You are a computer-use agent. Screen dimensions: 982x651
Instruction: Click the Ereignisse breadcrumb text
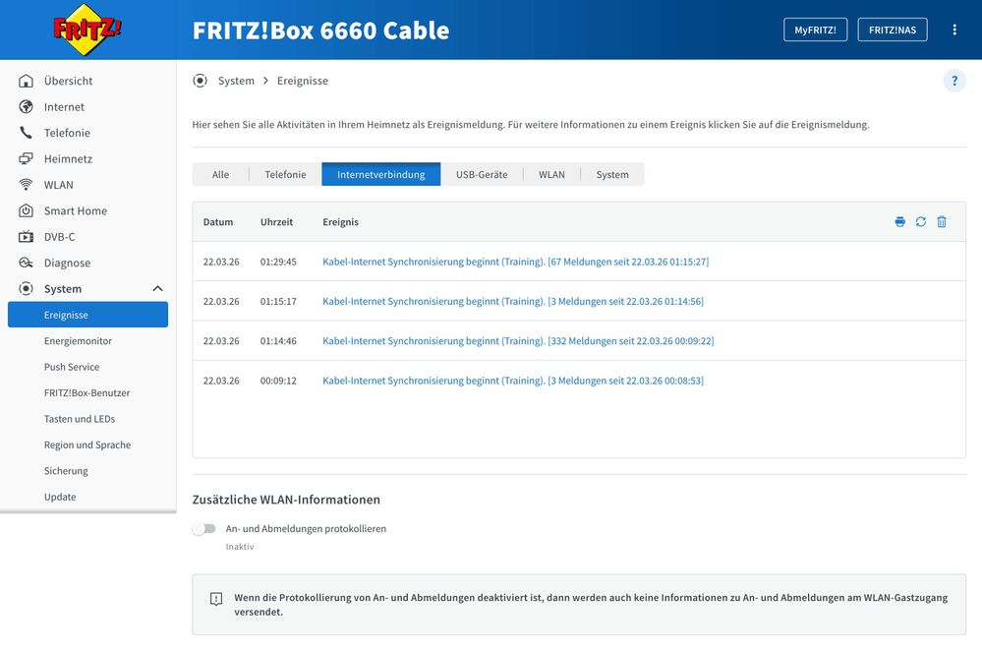pyautogui.click(x=303, y=81)
